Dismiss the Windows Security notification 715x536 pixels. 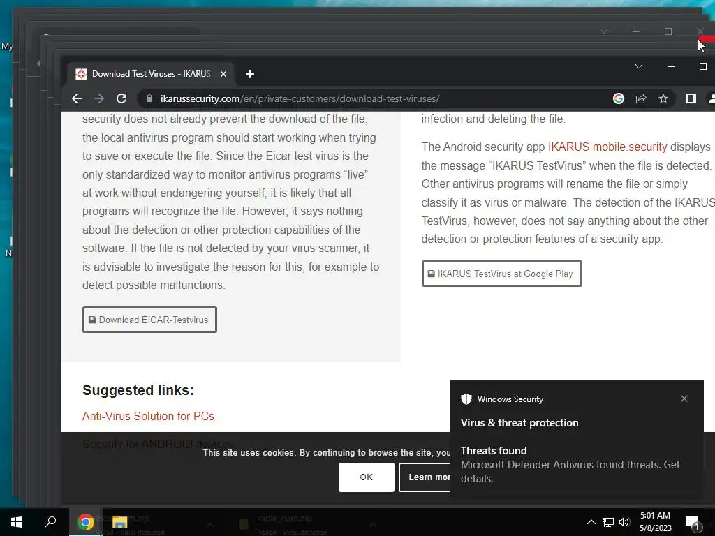[x=684, y=399]
